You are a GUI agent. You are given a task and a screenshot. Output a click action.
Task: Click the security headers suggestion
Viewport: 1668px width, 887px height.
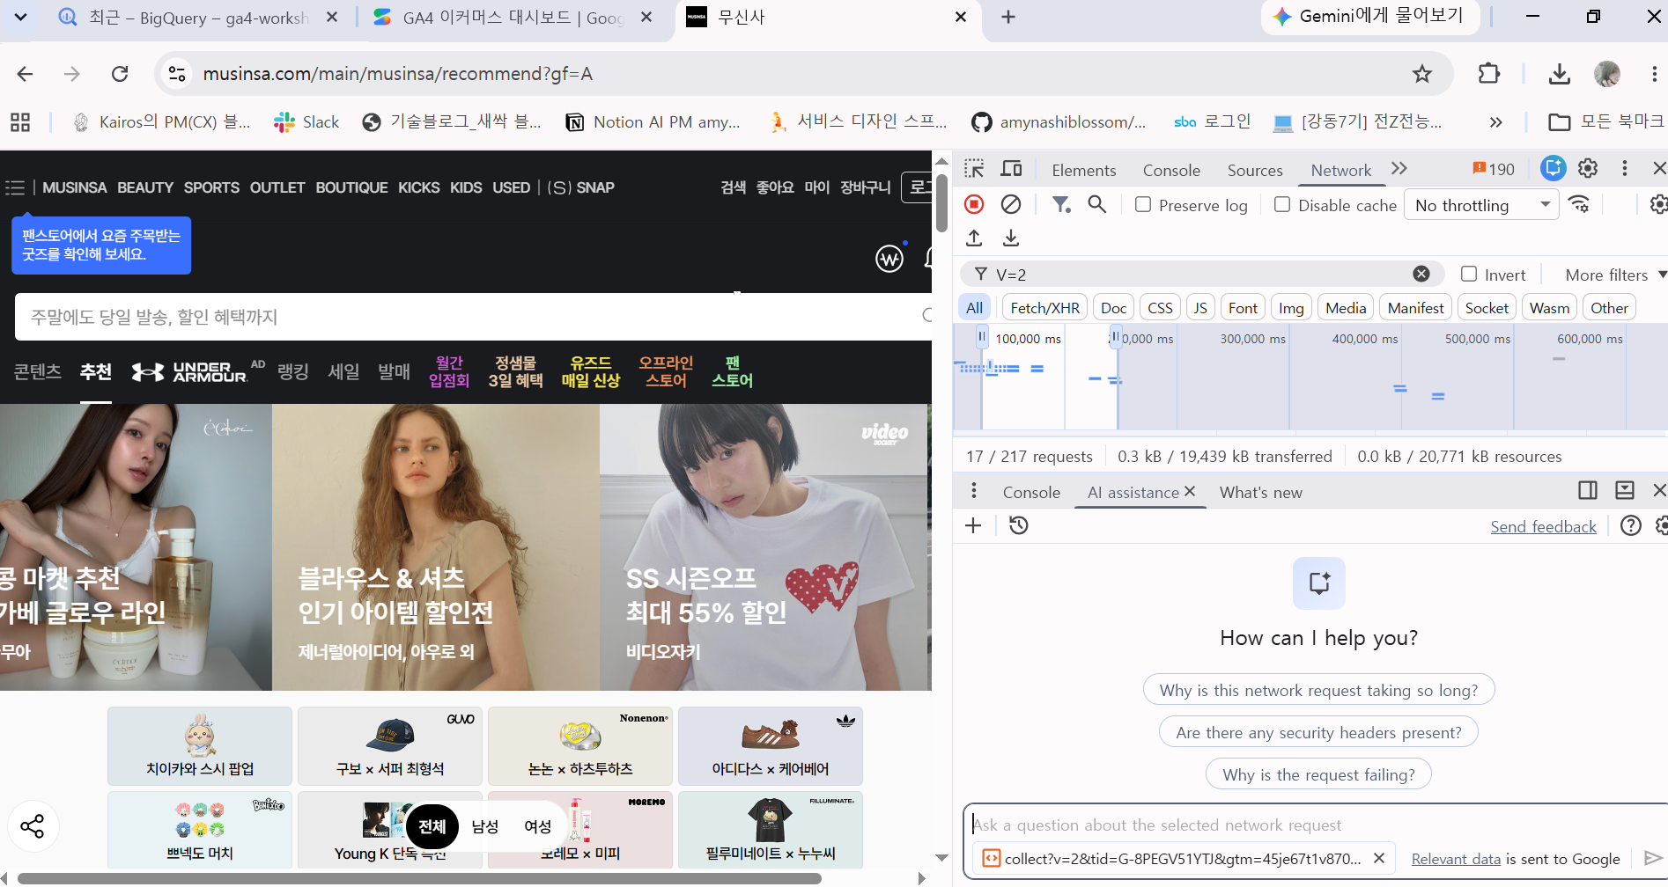pyautogui.click(x=1318, y=732)
